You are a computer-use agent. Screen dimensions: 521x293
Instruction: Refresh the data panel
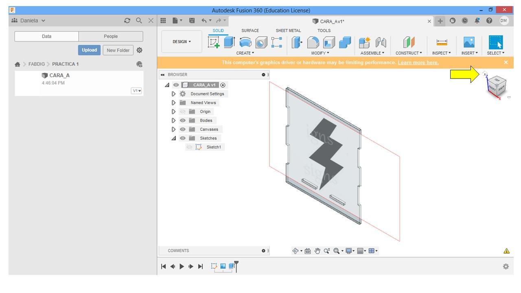(x=127, y=21)
